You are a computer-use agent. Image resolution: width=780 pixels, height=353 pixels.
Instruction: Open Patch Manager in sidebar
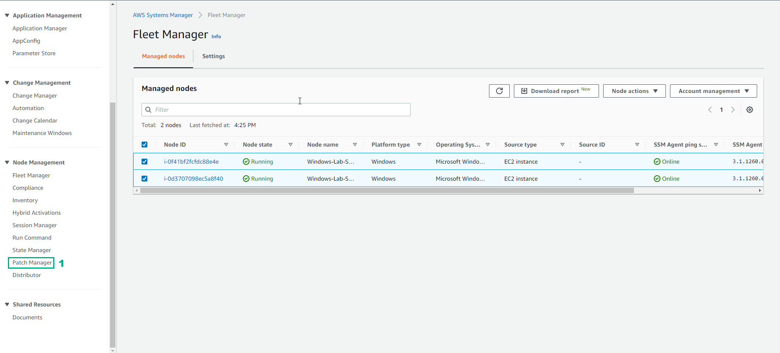tap(32, 262)
